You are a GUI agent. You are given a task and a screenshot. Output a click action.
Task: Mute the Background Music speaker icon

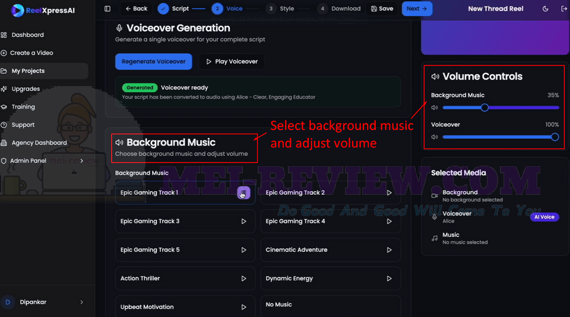pos(435,107)
